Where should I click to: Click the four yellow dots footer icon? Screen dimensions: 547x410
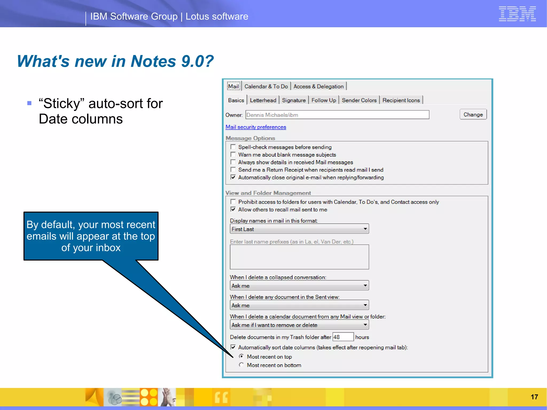(149, 397)
